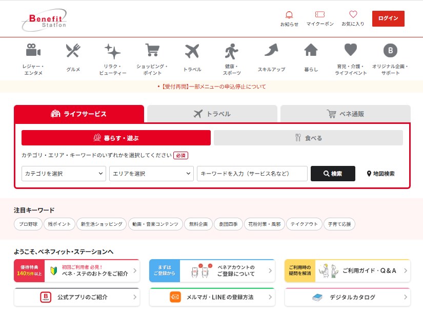Select the プロ野球 keyword tag
This screenshot has width=423, height=318.
tap(28, 224)
